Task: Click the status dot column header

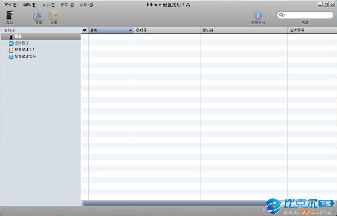Action: [x=85, y=30]
